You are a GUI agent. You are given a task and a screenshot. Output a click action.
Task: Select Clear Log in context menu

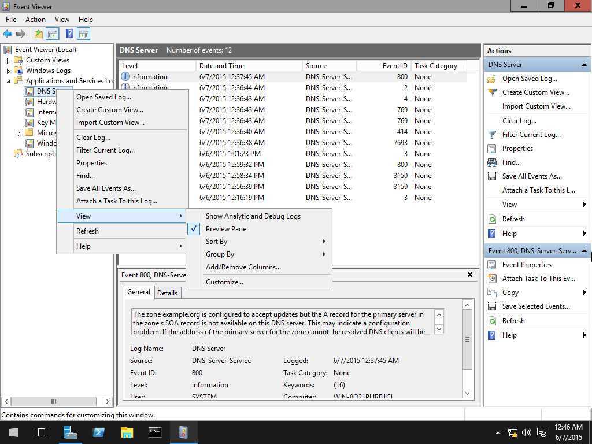[93, 138]
